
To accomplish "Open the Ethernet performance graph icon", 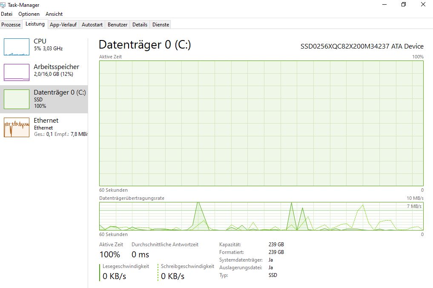I will [x=17, y=127].
